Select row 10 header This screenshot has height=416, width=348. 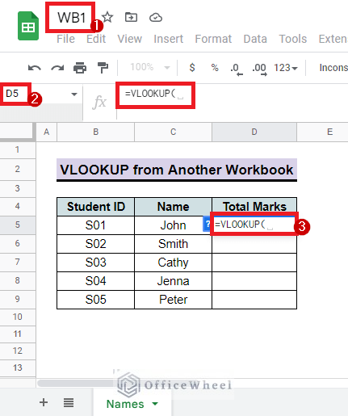18,317
